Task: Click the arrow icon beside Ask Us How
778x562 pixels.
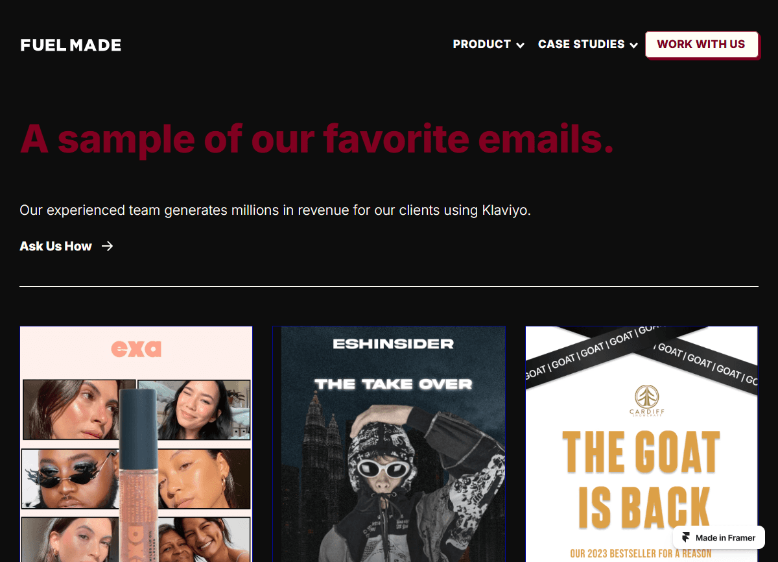Action: [108, 246]
